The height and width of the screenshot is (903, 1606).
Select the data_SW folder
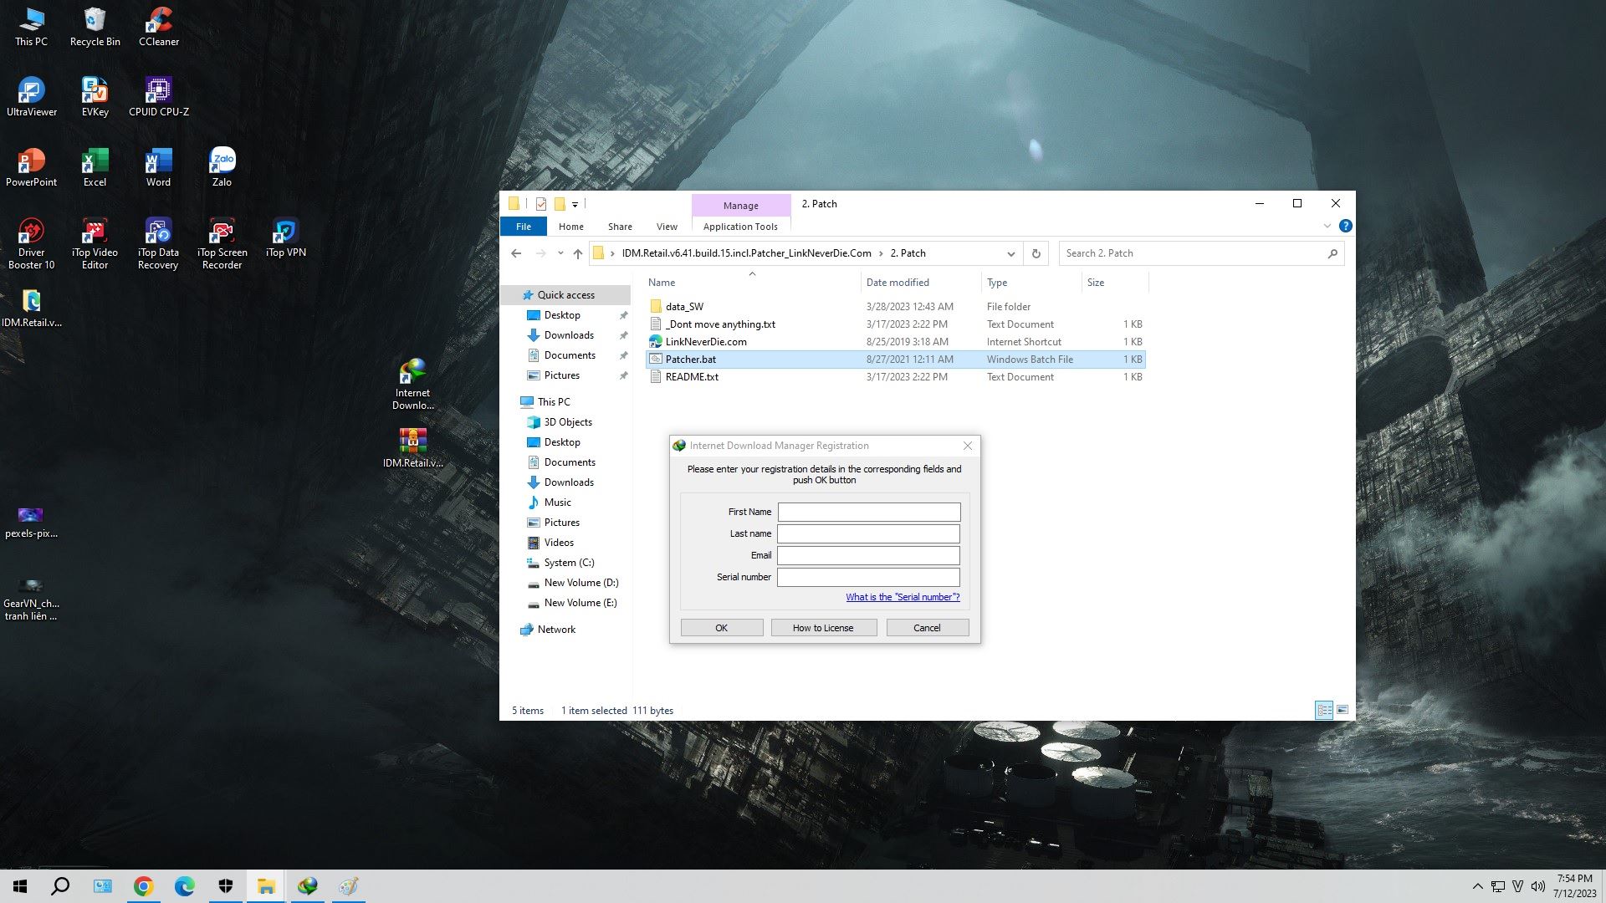pos(896,307)
